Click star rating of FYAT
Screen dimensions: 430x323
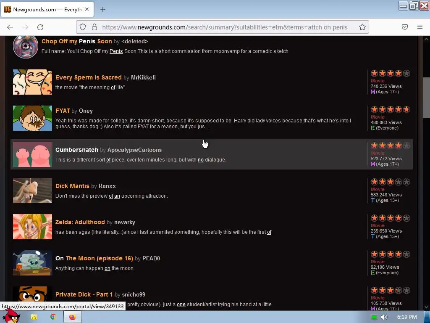point(391,110)
